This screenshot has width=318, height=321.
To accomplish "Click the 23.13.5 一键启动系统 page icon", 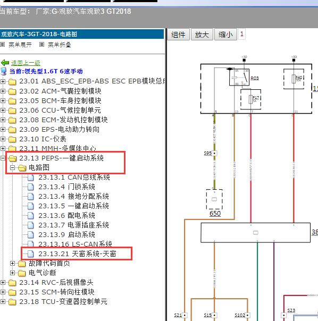I will tap(31, 206).
